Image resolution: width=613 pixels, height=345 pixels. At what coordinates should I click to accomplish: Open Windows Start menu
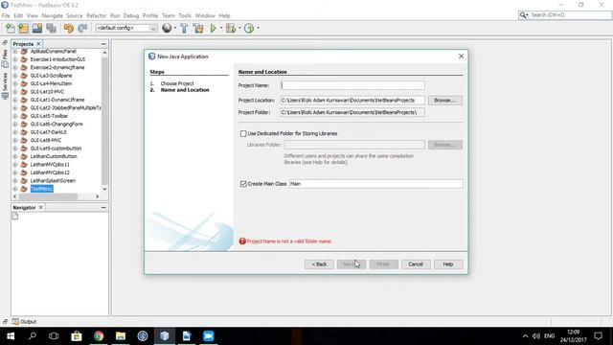pyautogui.click(x=11, y=336)
